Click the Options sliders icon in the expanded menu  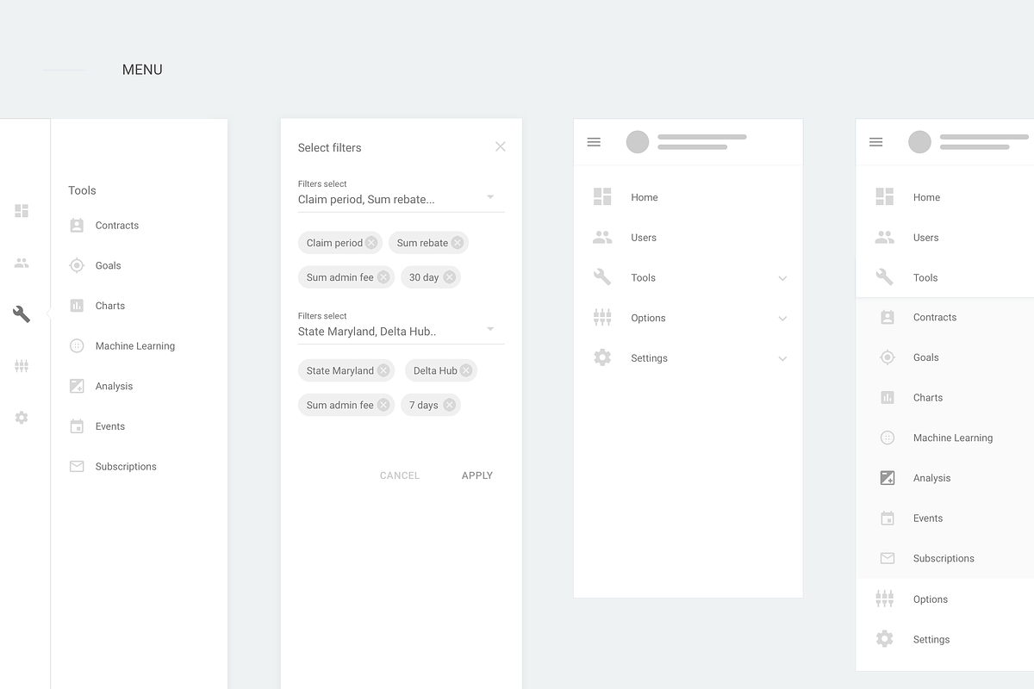(x=884, y=599)
